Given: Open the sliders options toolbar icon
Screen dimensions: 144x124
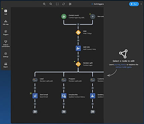Looking at the screenshot, I should pos(70,4).
